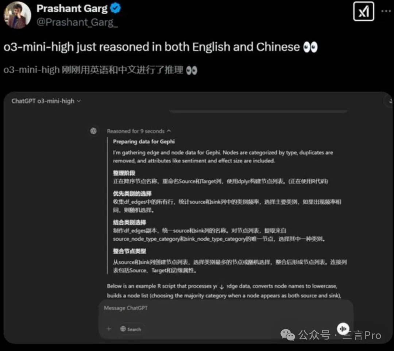Collapse the "Reasoned for 9 seconds" section

(139, 131)
